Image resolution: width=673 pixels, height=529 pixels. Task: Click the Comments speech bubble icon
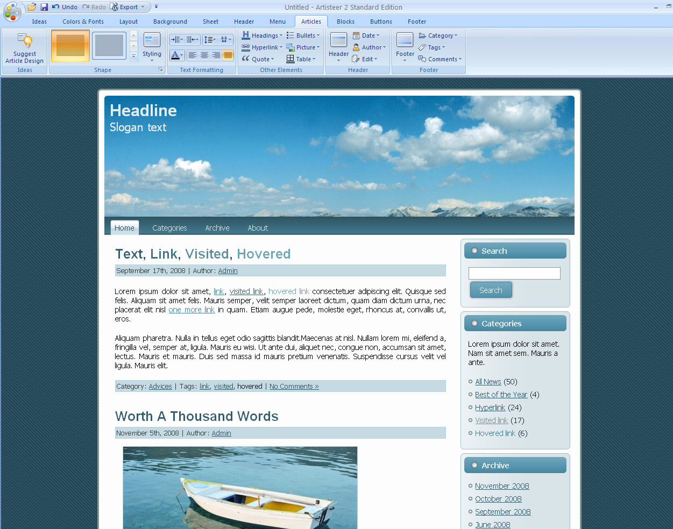pos(422,59)
